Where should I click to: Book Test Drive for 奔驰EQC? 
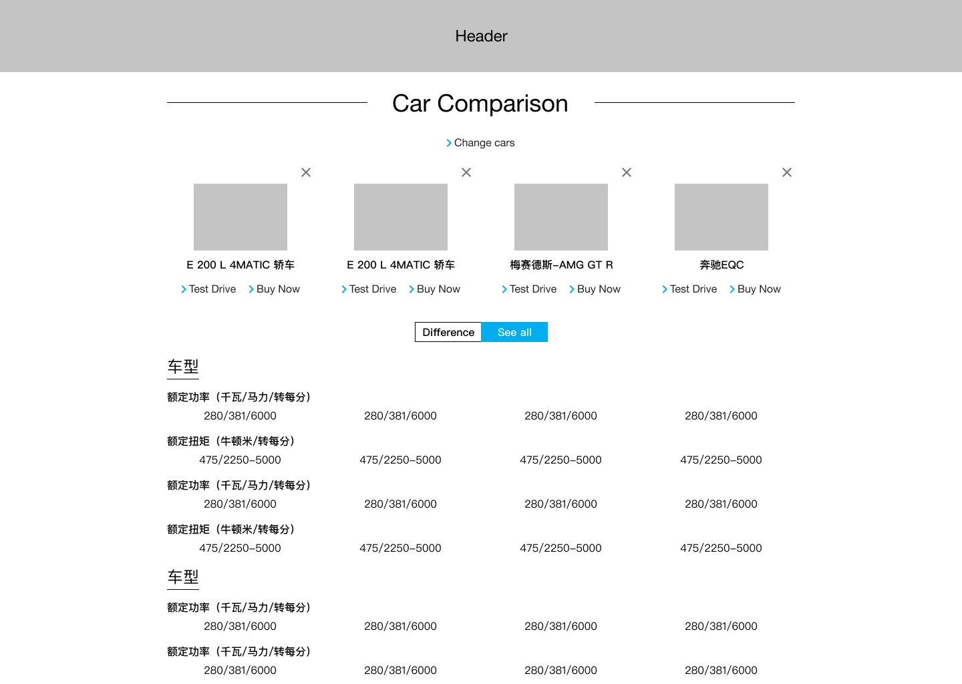click(689, 289)
